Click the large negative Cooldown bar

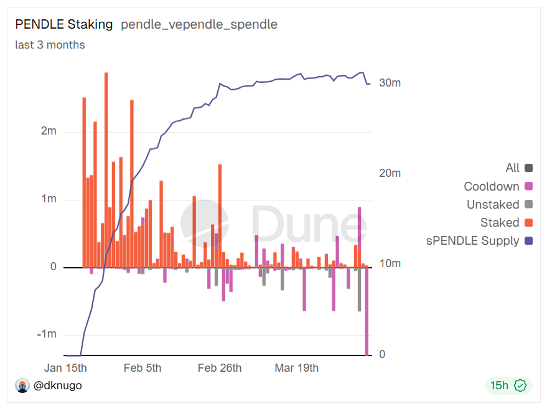[367, 311]
